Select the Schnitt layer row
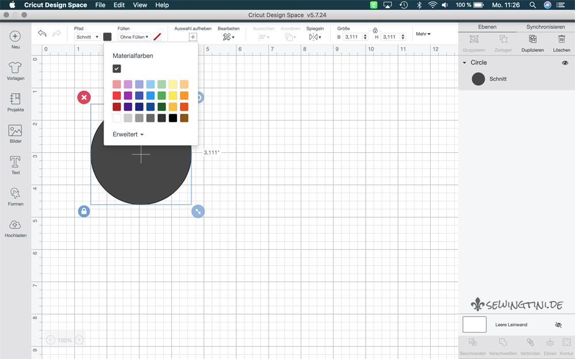The image size is (575, 359). (516, 79)
